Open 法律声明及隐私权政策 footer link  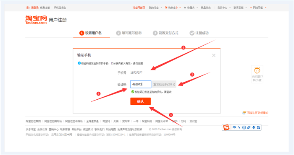pyautogui.click(x=130, y=129)
